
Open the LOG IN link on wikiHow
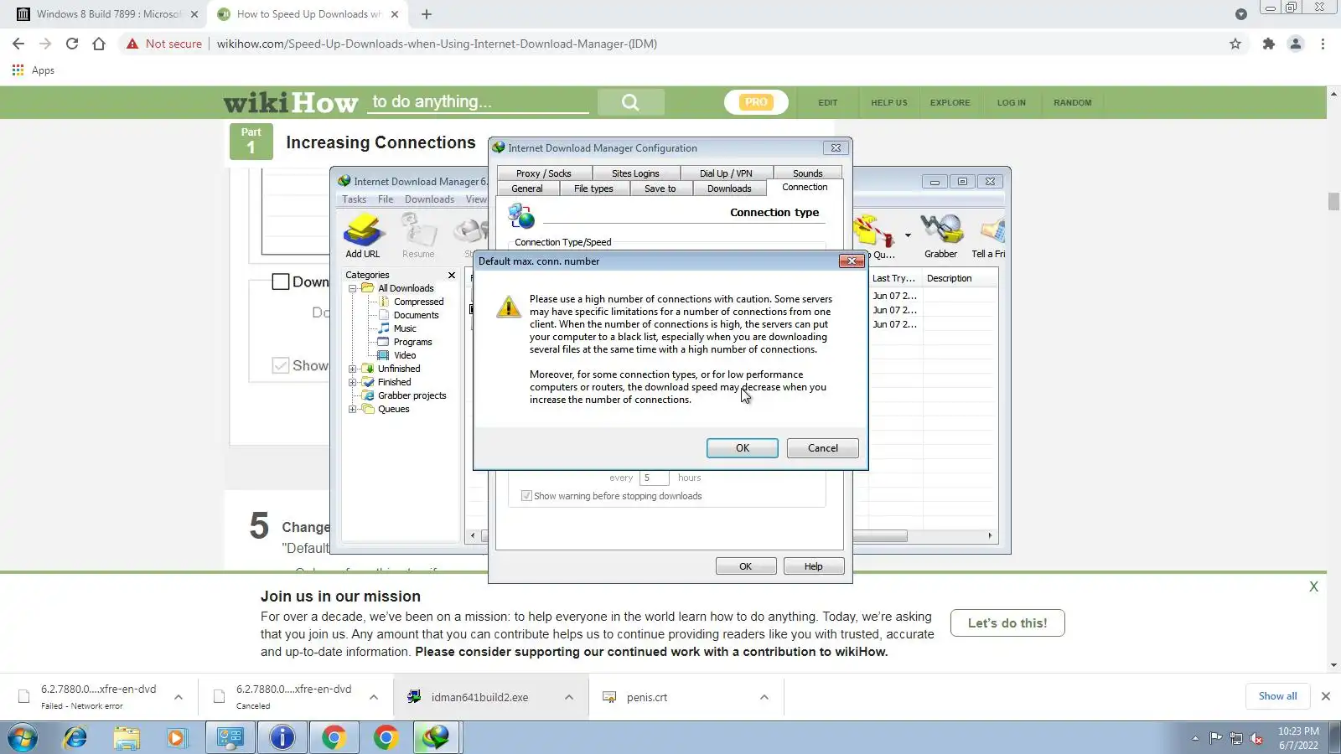pyautogui.click(x=1012, y=102)
